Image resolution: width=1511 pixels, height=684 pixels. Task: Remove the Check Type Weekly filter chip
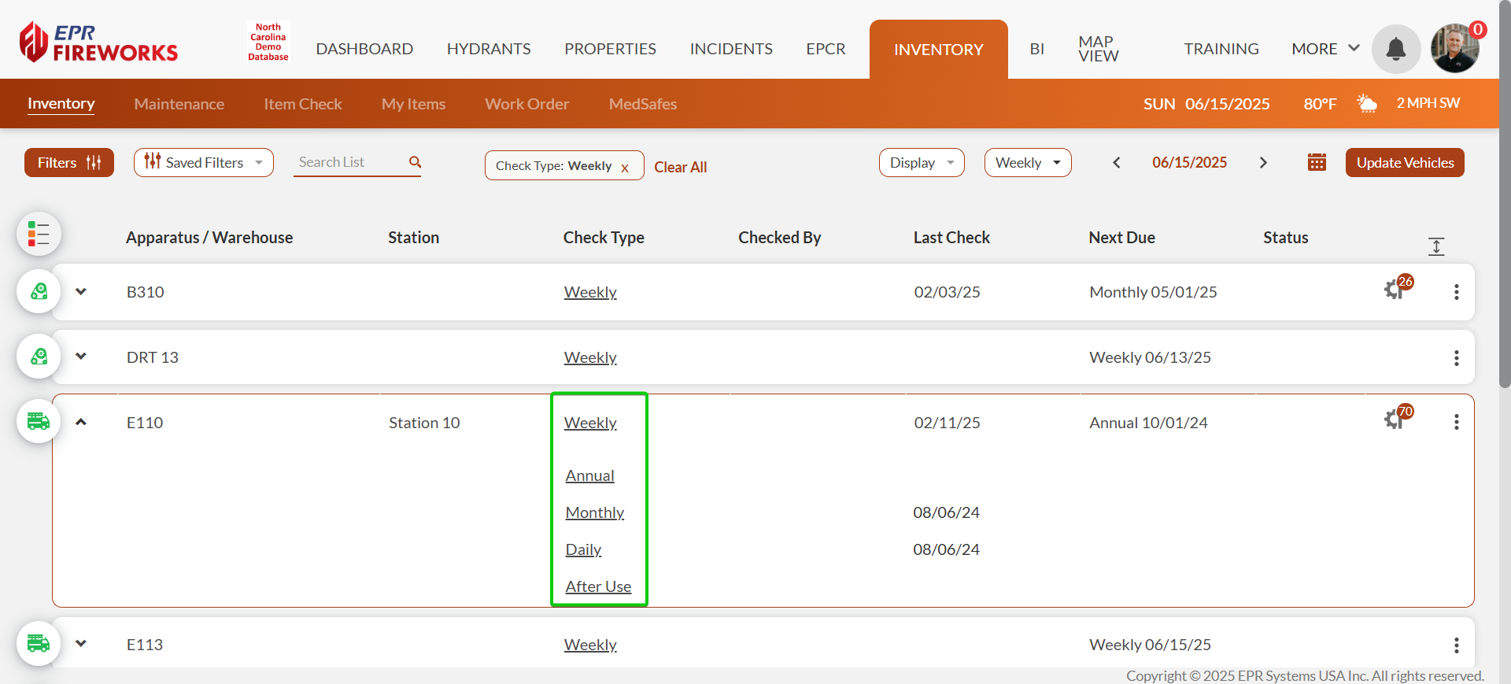click(625, 168)
